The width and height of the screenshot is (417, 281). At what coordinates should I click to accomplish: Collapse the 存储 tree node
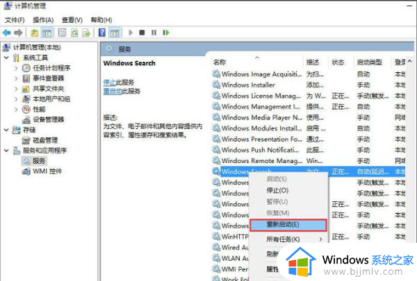click(x=6, y=130)
